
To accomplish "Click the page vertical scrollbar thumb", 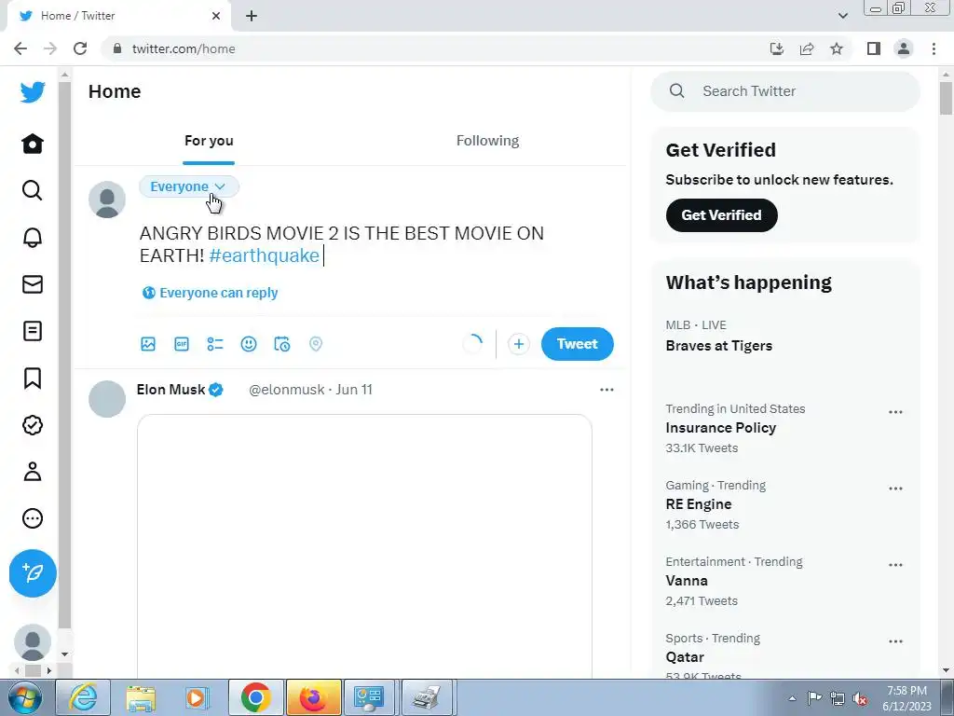I will pyautogui.click(x=946, y=97).
